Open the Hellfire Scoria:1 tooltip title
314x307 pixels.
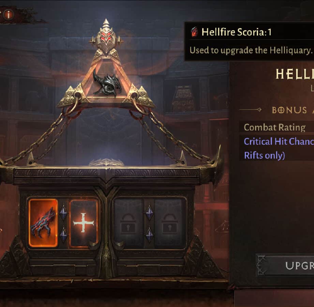coord(236,32)
